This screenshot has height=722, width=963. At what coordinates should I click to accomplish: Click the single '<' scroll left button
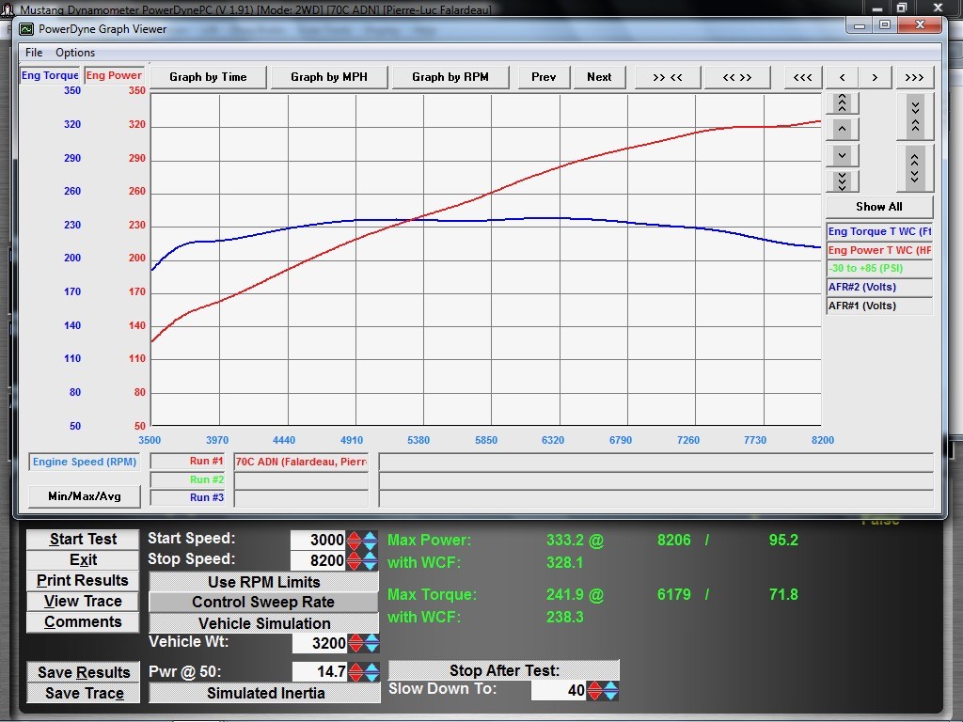pyautogui.click(x=842, y=77)
